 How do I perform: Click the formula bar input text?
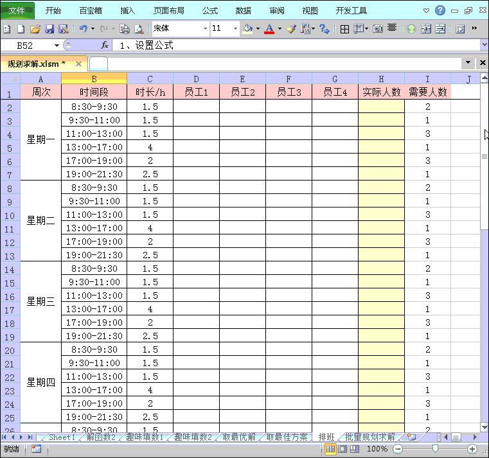pyautogui.click(x=147, y=46)
